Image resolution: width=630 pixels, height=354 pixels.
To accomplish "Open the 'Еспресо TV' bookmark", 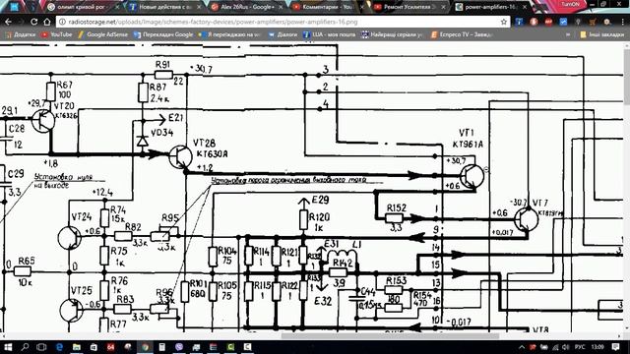I will [462, 34].
